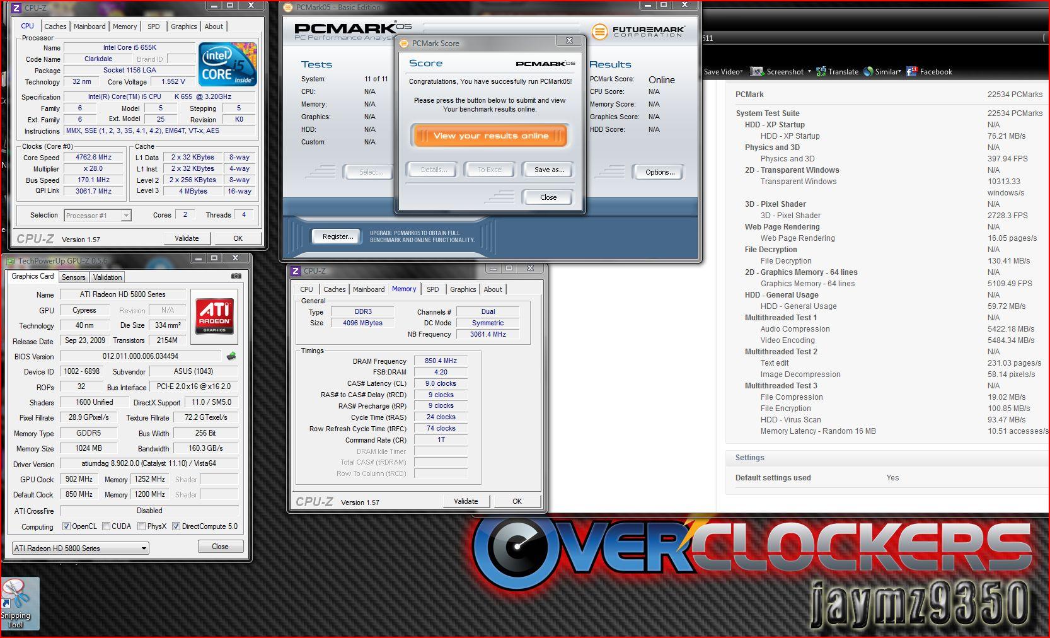Click the Futuremark Corporation logo
Image resolution: width=1050 pixels, height=638 pixels.
coord(638,31)
